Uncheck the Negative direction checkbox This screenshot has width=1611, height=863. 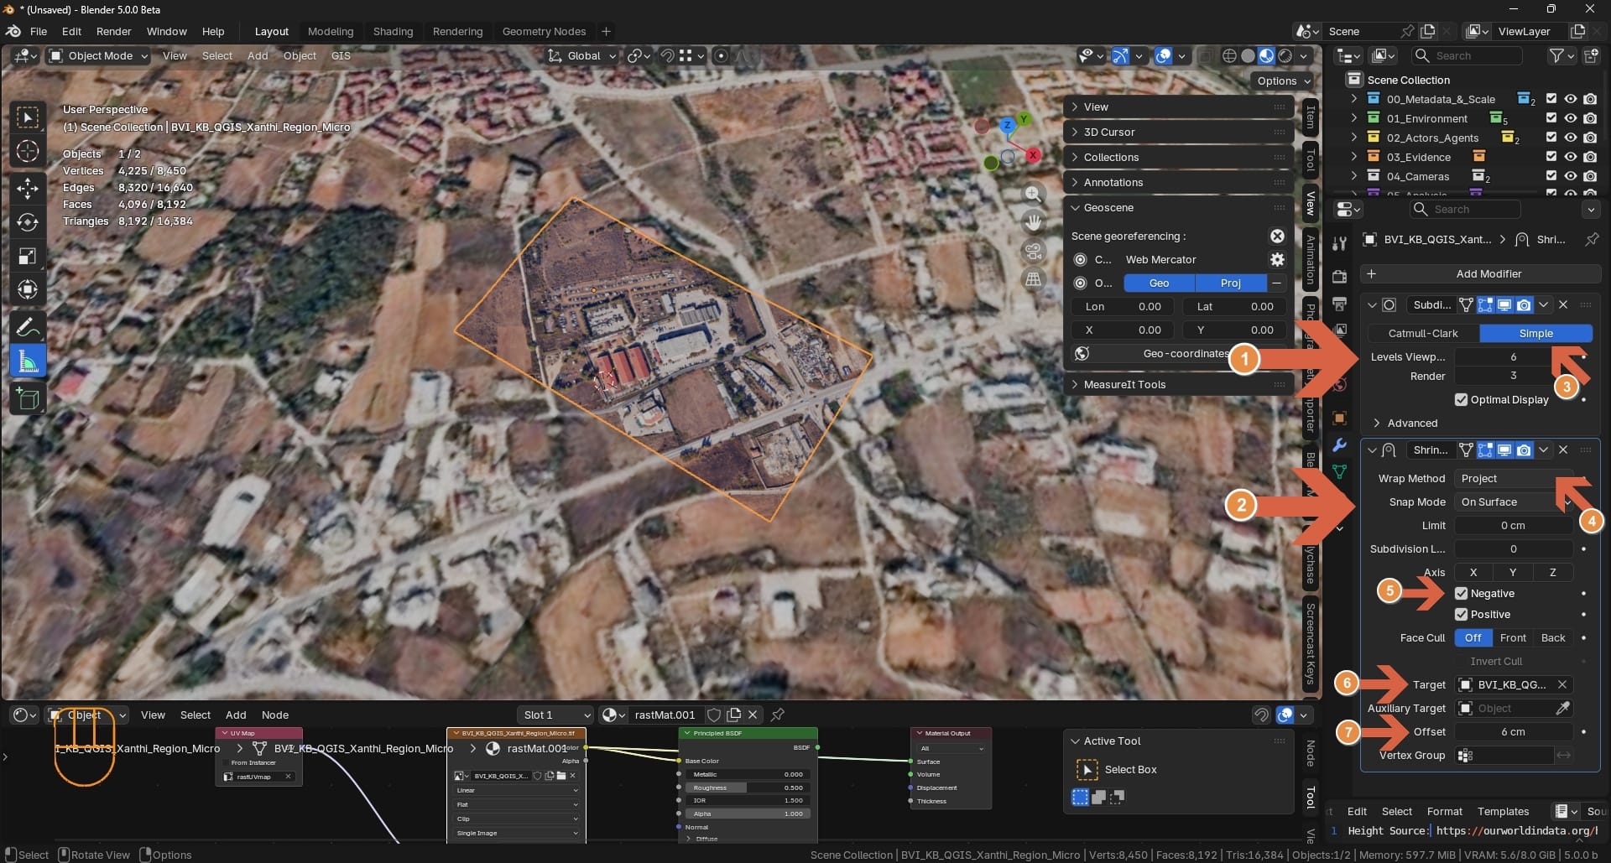[1461, 594]
